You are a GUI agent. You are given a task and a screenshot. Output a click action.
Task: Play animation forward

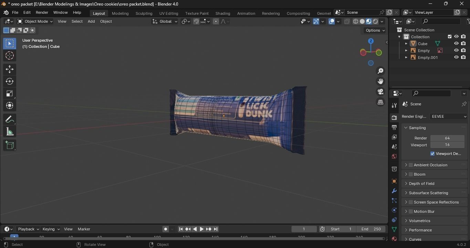pyautogui.click(x=202, y=229)
